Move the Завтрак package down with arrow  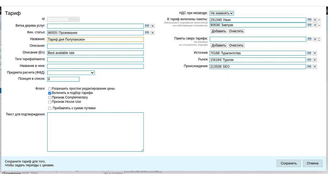click(319, 26)
